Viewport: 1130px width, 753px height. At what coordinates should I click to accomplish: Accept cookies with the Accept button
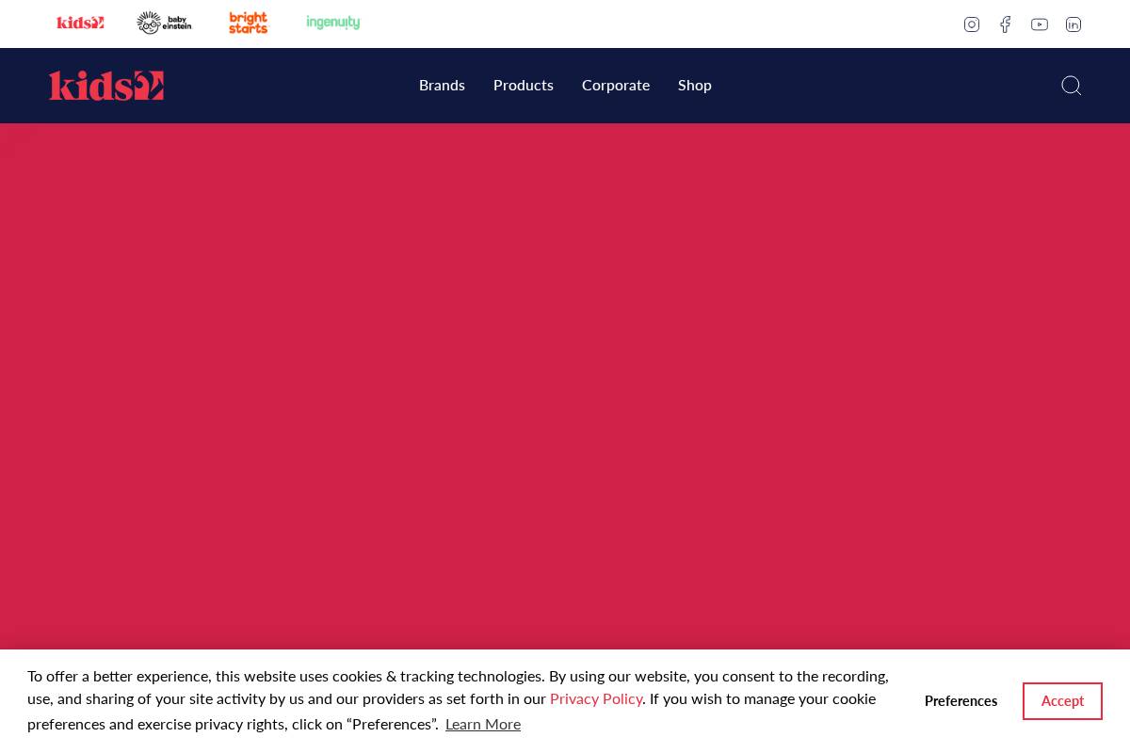pyautogui.click(x=1062, y=701)
